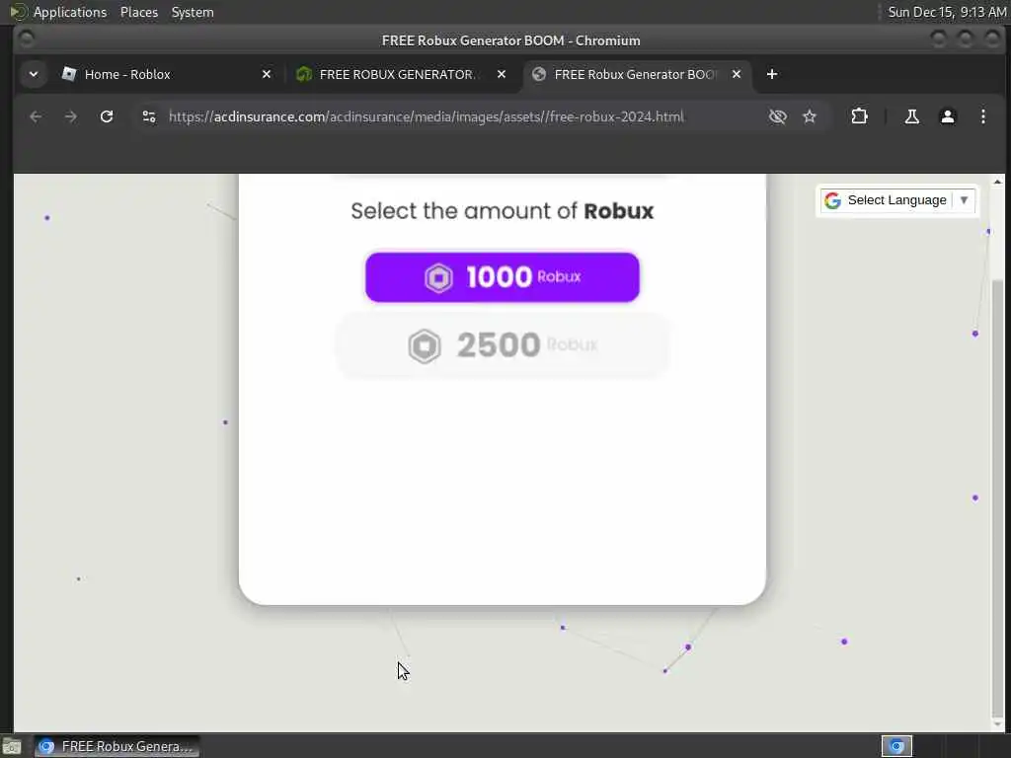Open Chrome Labs flask icon
Screen dimensions: 1011x758
[911, 116]
